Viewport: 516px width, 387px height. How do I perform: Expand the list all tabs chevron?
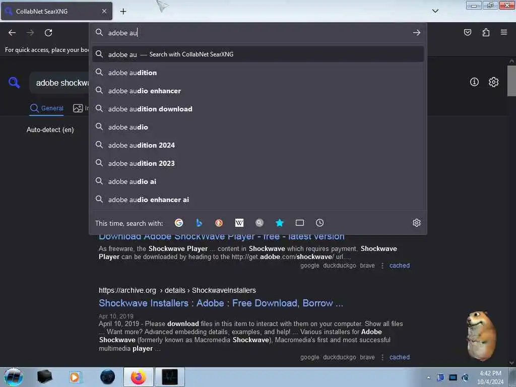(435, 11)
